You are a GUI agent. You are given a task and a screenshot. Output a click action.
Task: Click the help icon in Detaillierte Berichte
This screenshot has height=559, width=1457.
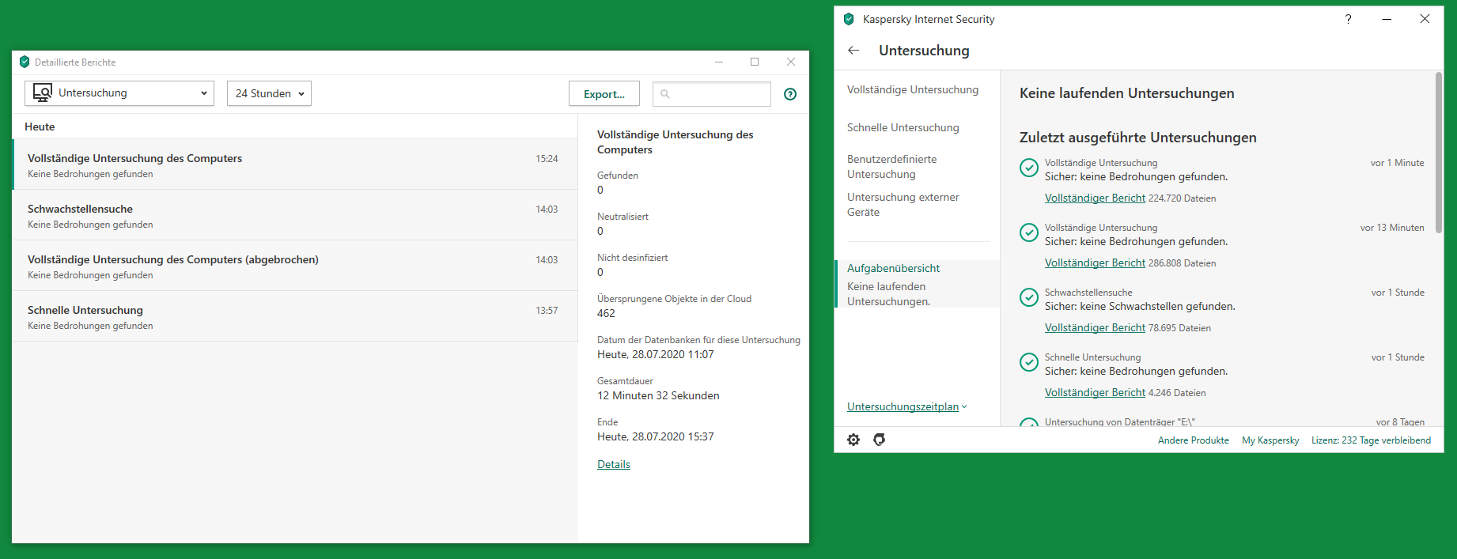click(x=789, y=94)
